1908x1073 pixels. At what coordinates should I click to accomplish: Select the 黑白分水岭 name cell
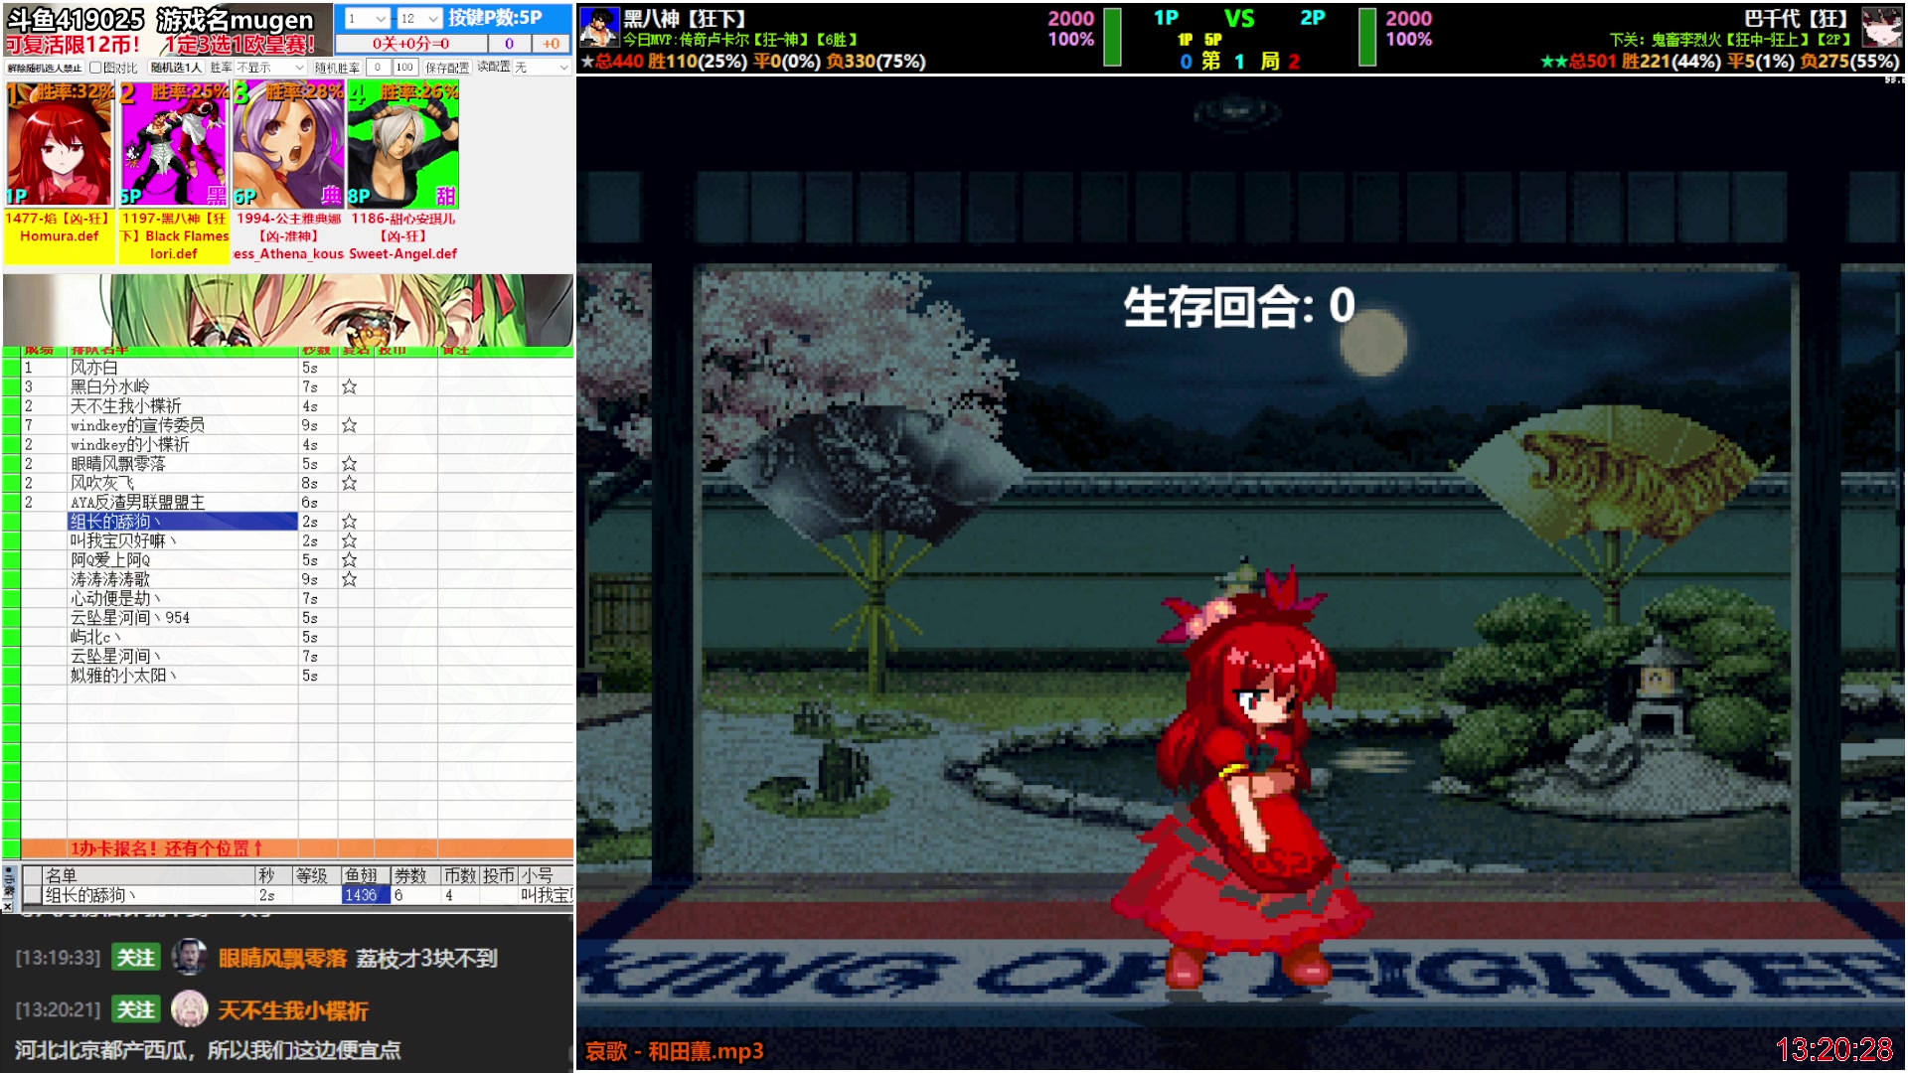pos(183,387)
